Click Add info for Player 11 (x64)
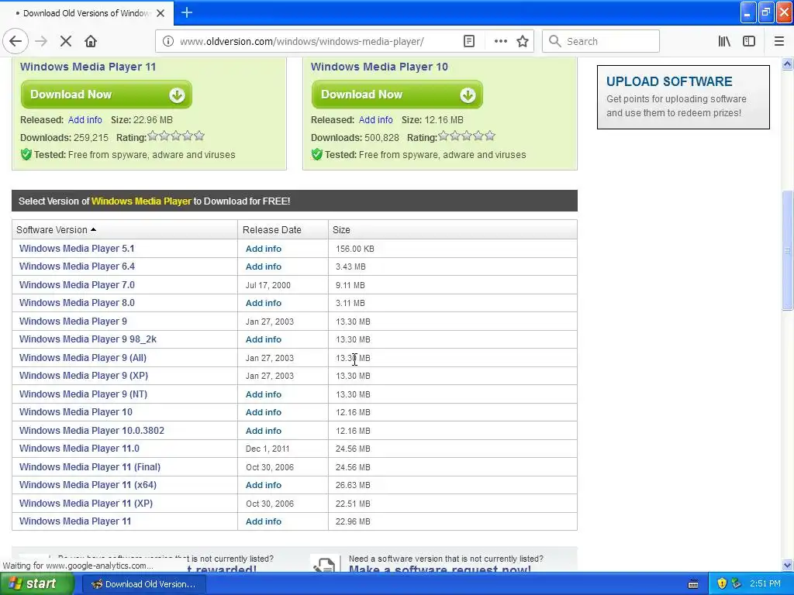This screenshot has width=794, height=595. click(x=264, y=485)
